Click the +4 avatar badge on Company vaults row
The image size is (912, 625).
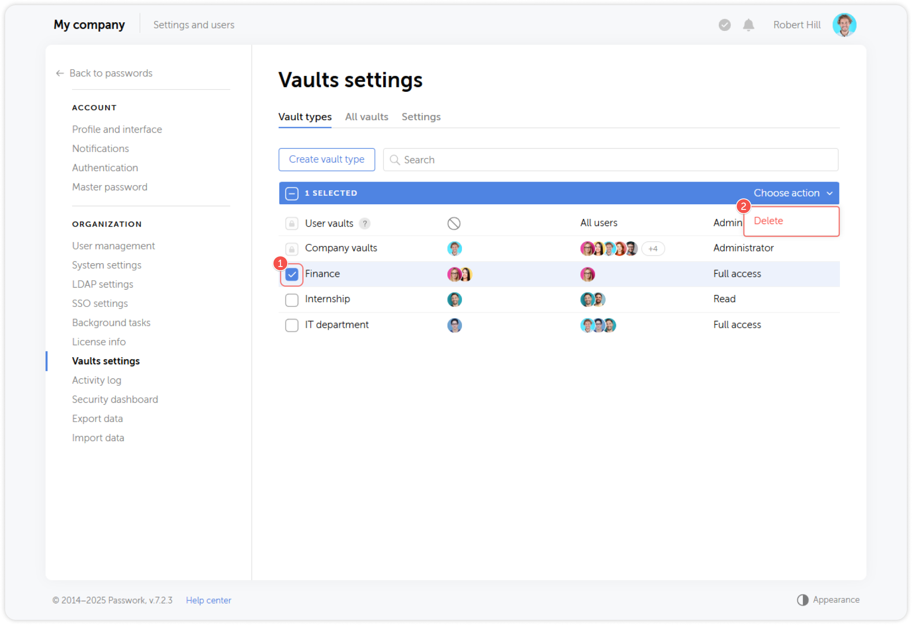(x=653, y=249)
